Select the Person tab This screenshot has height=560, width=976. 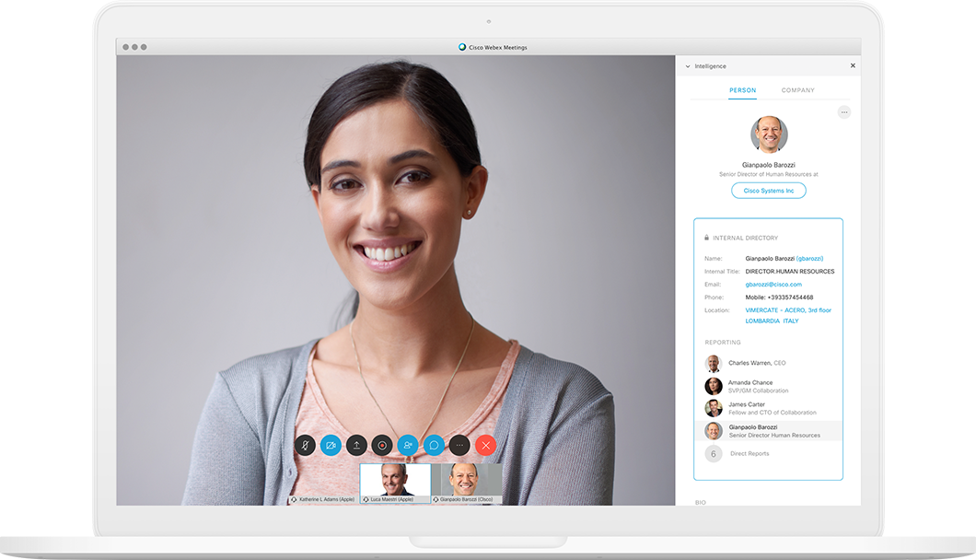[742, 90]
